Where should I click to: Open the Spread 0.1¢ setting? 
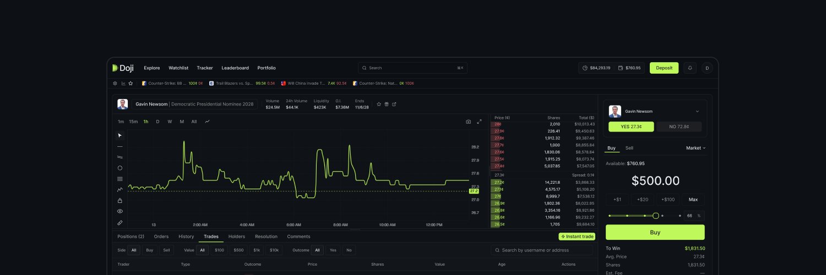584,175
